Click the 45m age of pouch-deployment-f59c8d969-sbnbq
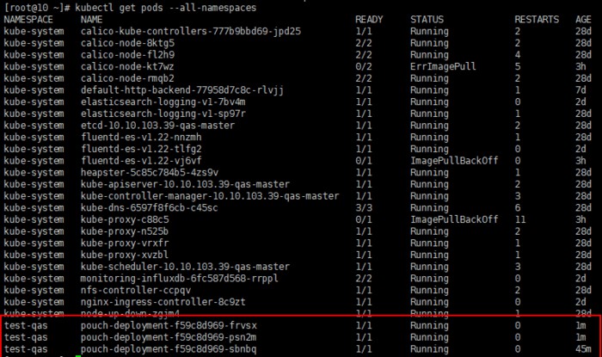 click(x=583, y=349)
